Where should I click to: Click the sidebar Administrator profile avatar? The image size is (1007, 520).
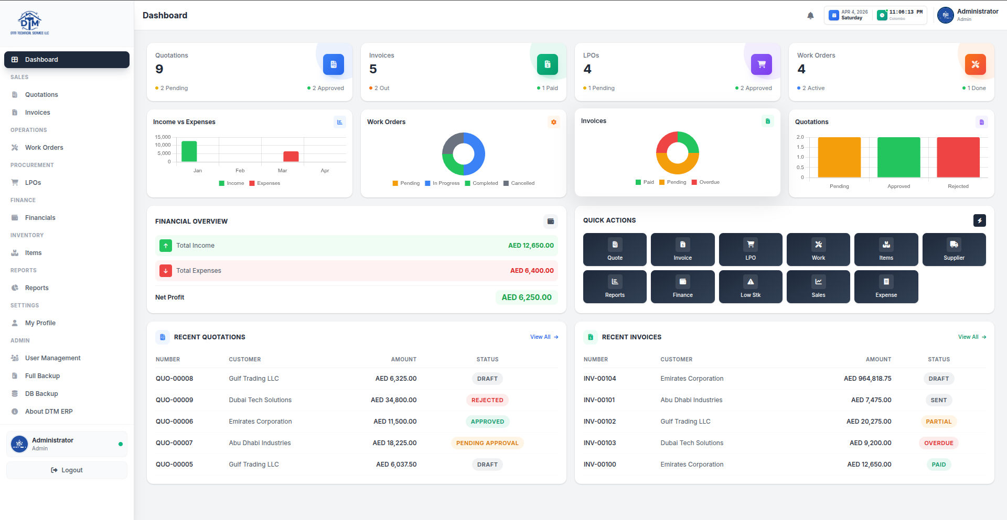19,444
